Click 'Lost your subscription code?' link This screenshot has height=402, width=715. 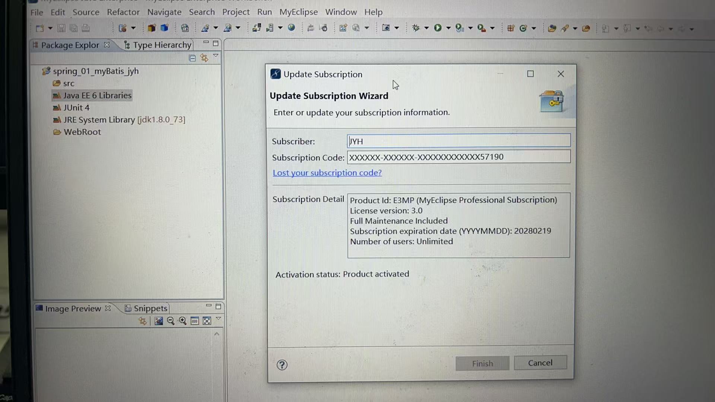(x=327, y=173)
